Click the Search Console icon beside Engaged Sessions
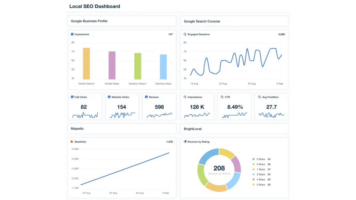This screenshot has width=356, height=200. point(185,34)
